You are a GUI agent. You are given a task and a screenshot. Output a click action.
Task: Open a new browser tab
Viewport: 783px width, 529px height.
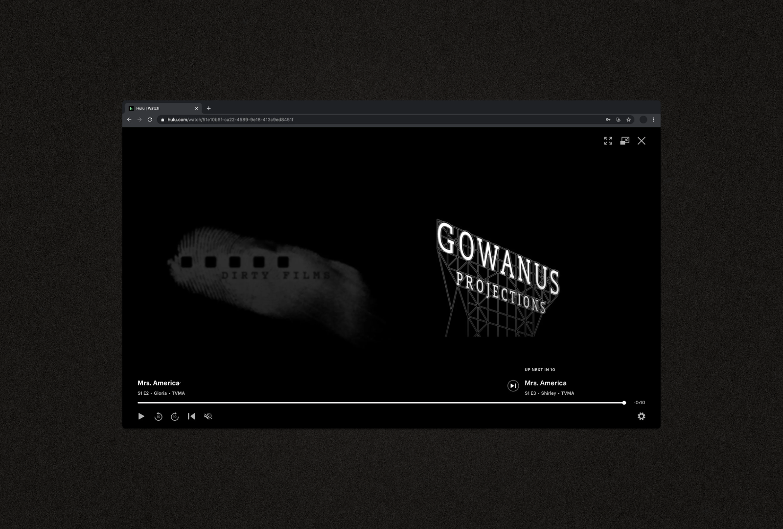(209, 108)
